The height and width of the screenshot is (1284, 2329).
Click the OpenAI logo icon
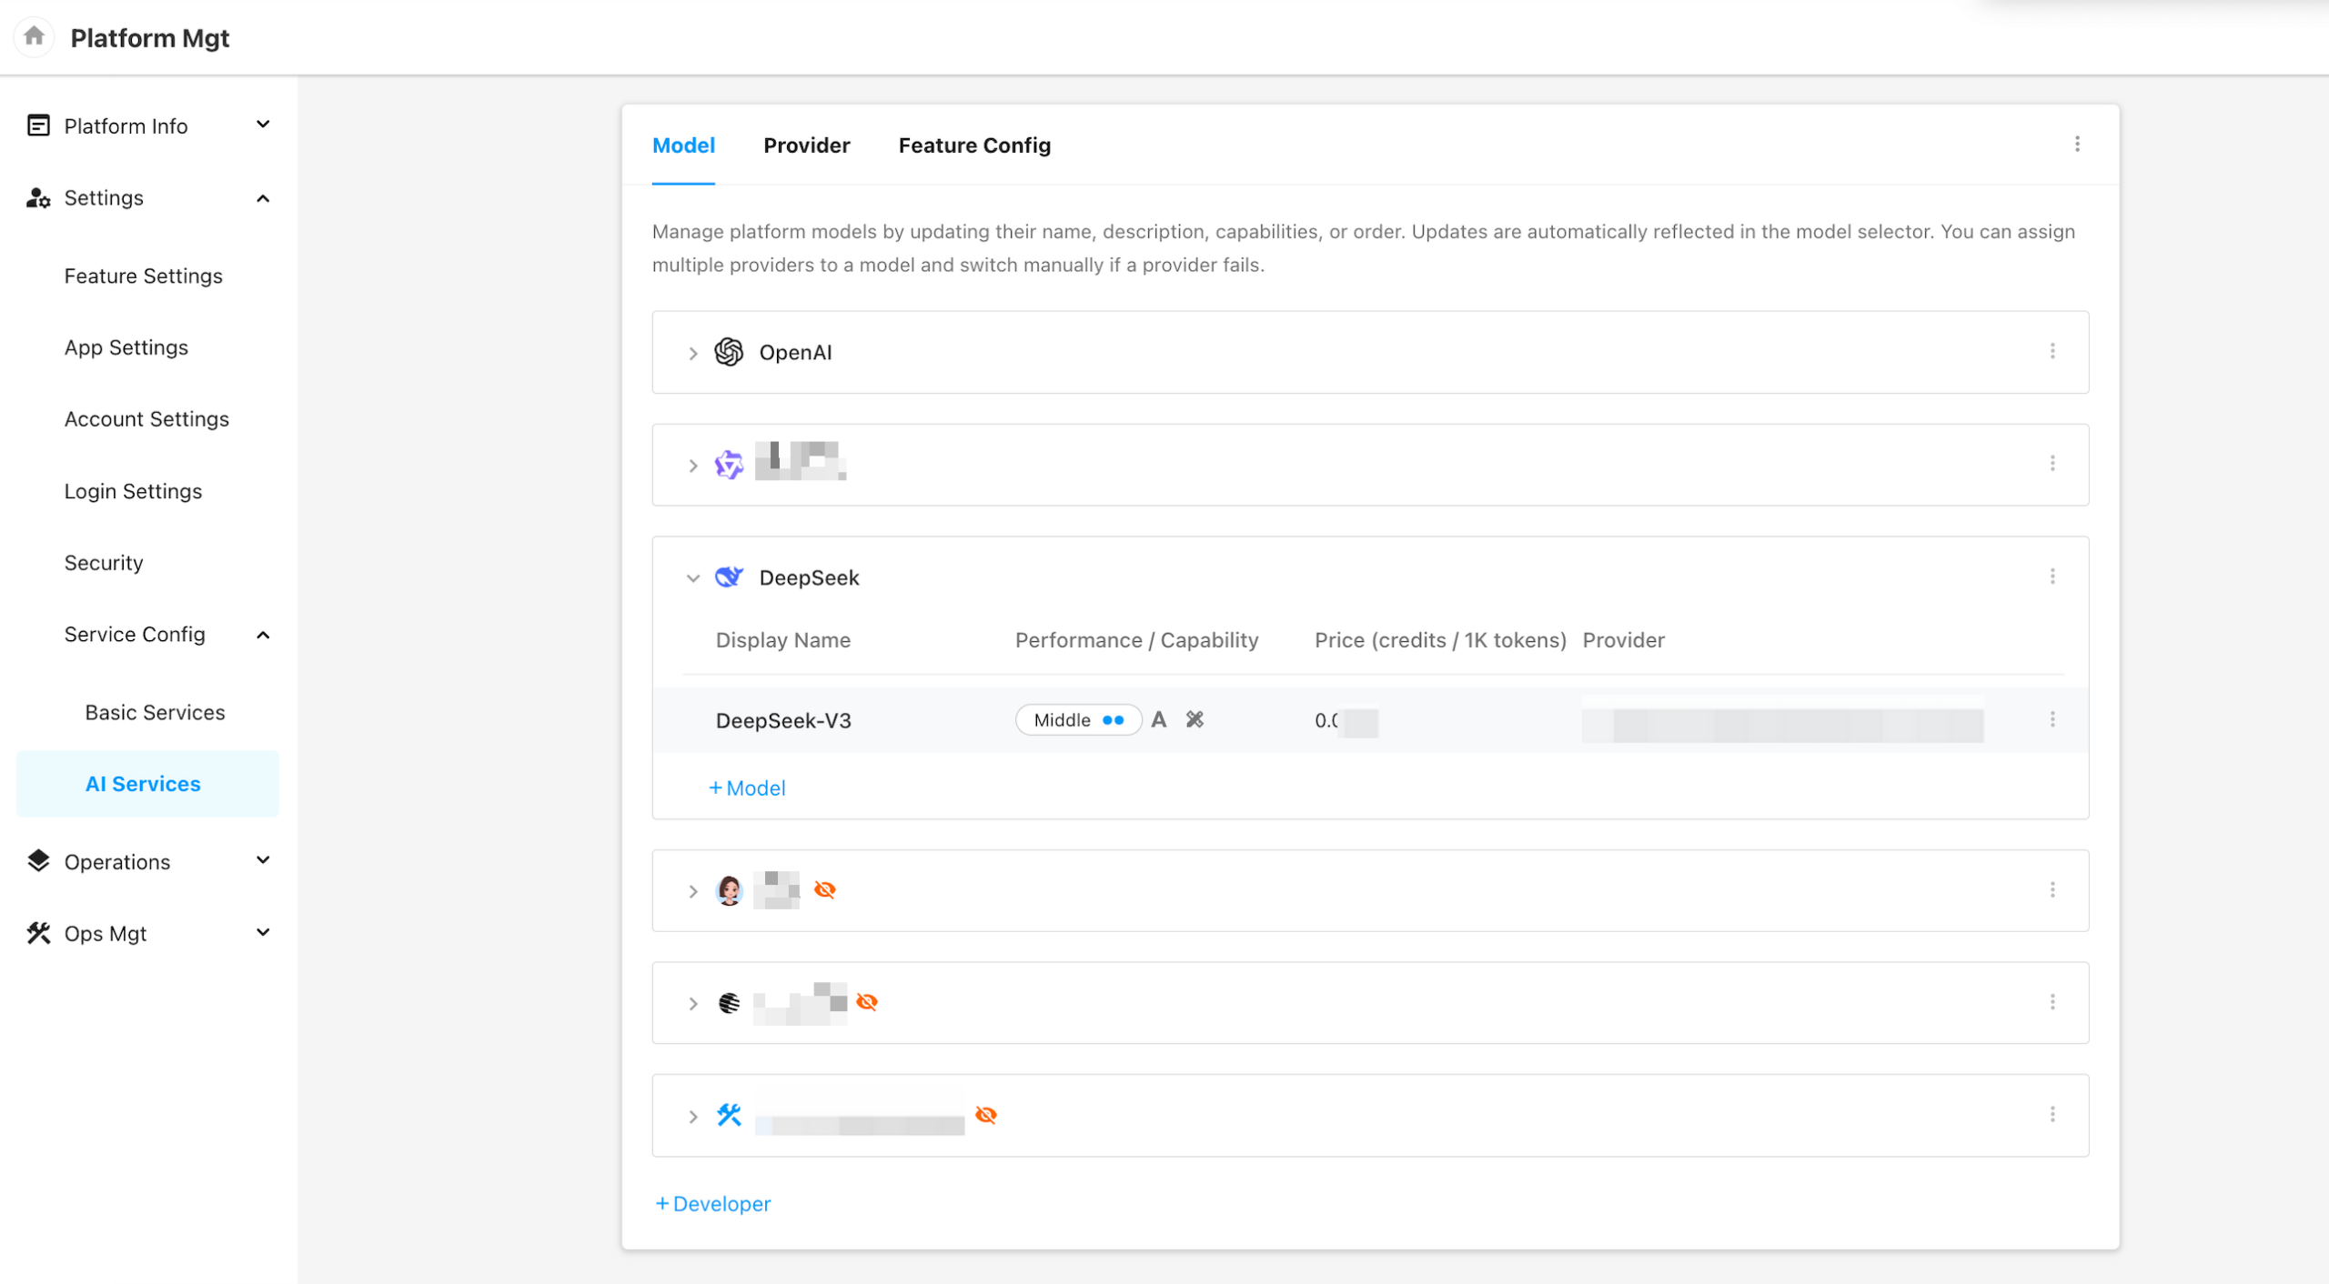(x=729, y=352)
